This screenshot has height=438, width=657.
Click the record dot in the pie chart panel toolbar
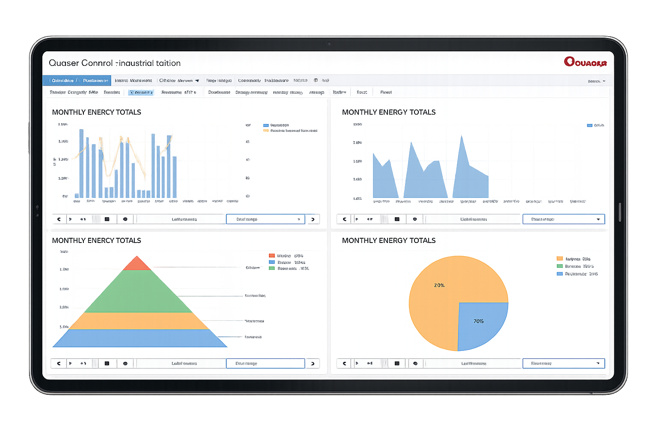pos(415,364)
